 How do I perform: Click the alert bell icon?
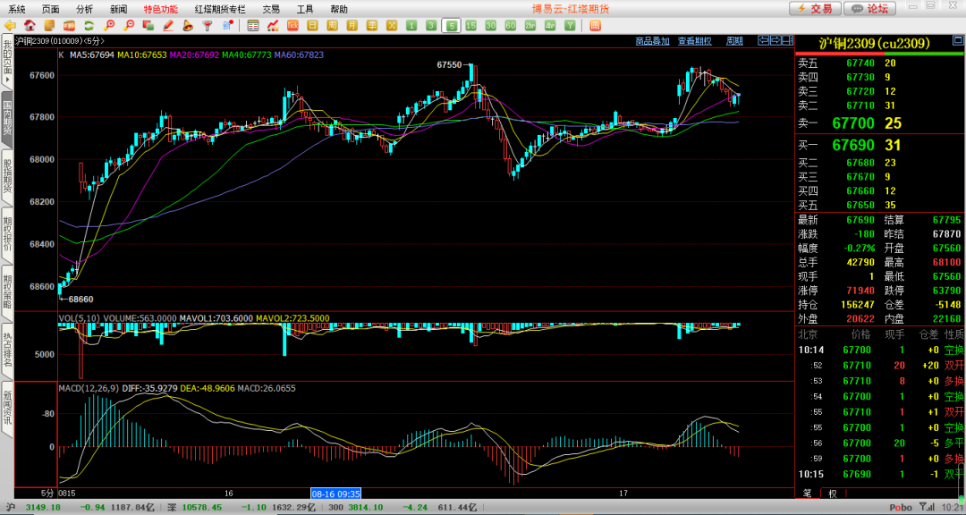187,26
